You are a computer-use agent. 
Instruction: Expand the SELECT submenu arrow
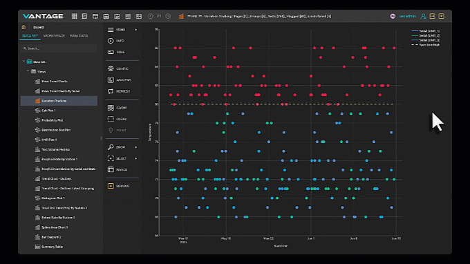click(x=136, y=158)
